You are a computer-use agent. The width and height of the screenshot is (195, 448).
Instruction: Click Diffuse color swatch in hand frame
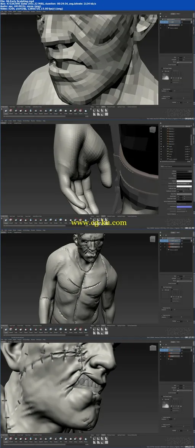[x=182, y=171]
